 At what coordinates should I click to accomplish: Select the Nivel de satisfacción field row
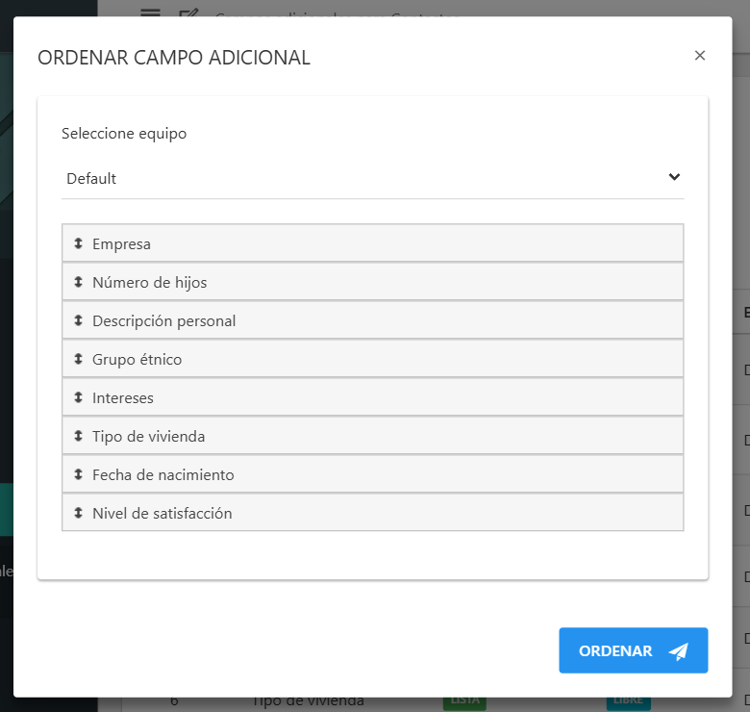click(x=372, y=513)
